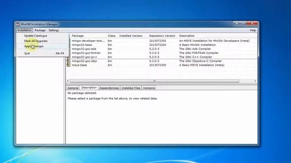Open the Installation menu
The width and height of the screenshot is (291, 163).
pos(24,30)
